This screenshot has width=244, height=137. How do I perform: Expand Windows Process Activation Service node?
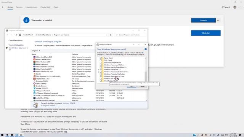pyautogui.click(x=98, y=72)
